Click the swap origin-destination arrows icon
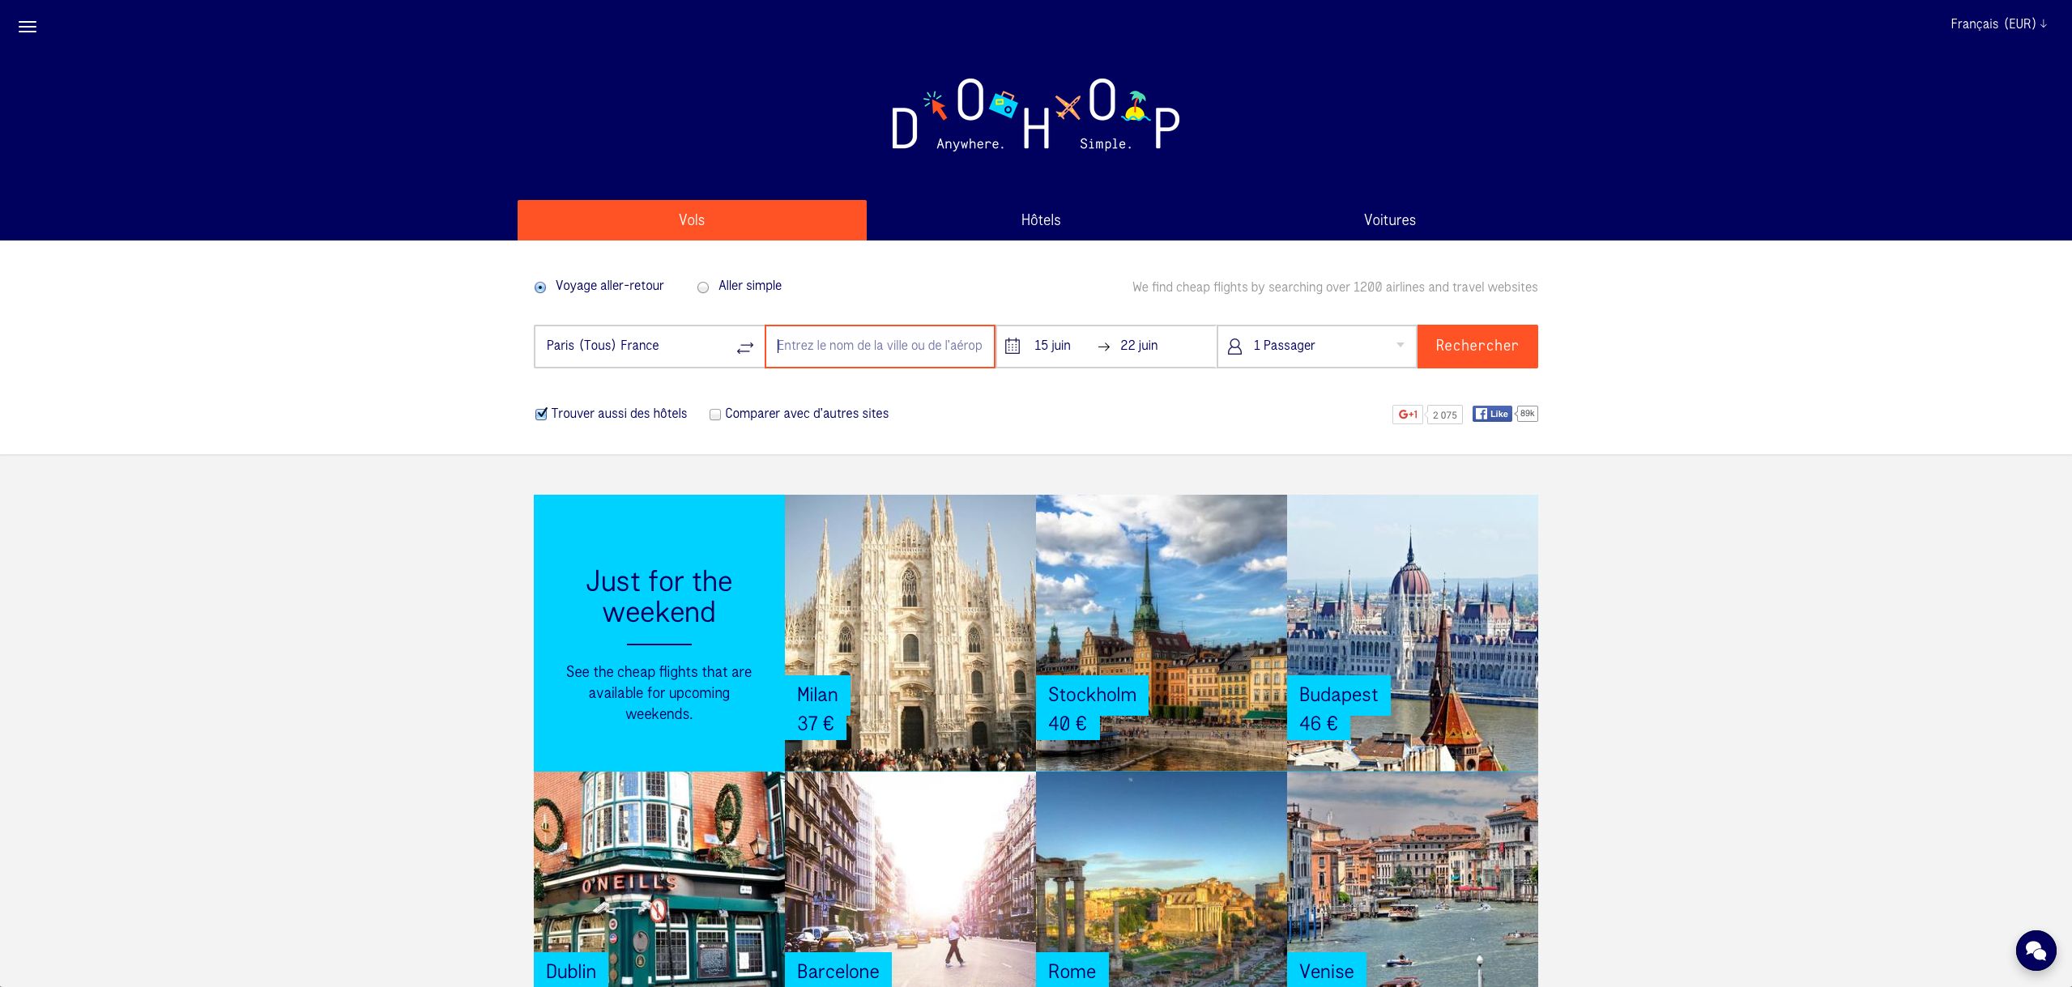 point(744,347)
